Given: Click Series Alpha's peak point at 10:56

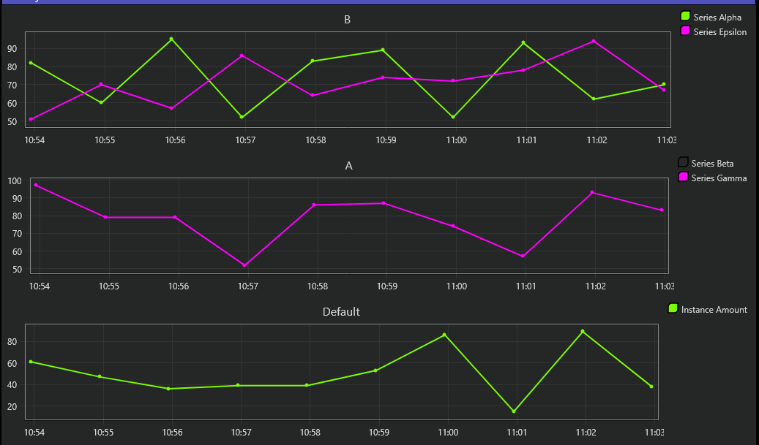Looking at the screenshot, I should point(171,39).
